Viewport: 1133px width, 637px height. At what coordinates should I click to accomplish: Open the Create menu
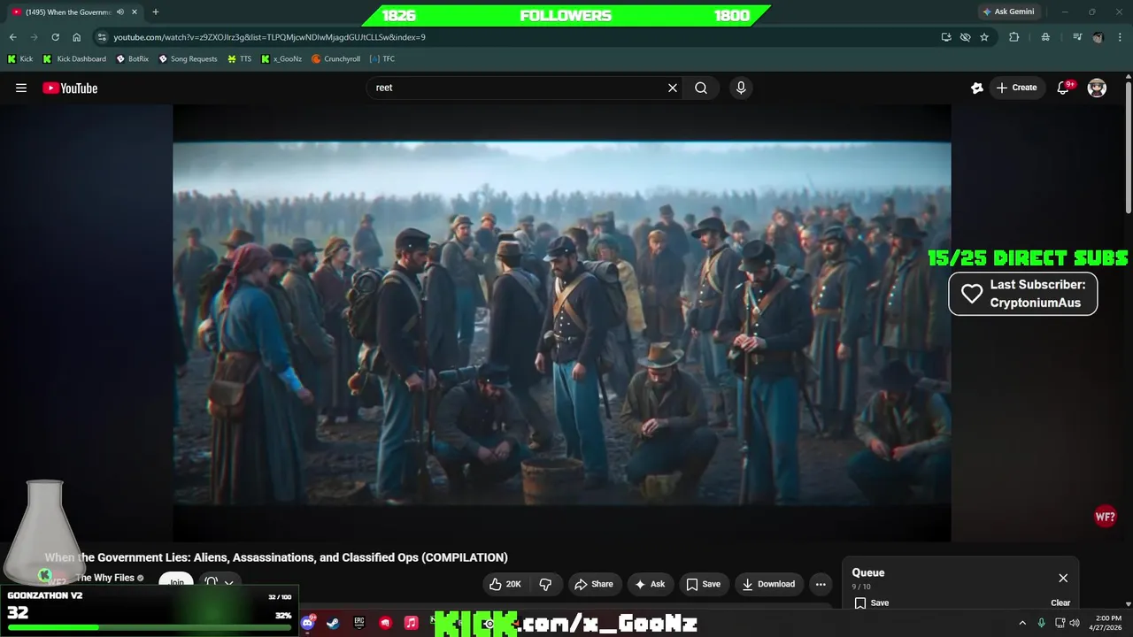click(x=1016, y=88)
